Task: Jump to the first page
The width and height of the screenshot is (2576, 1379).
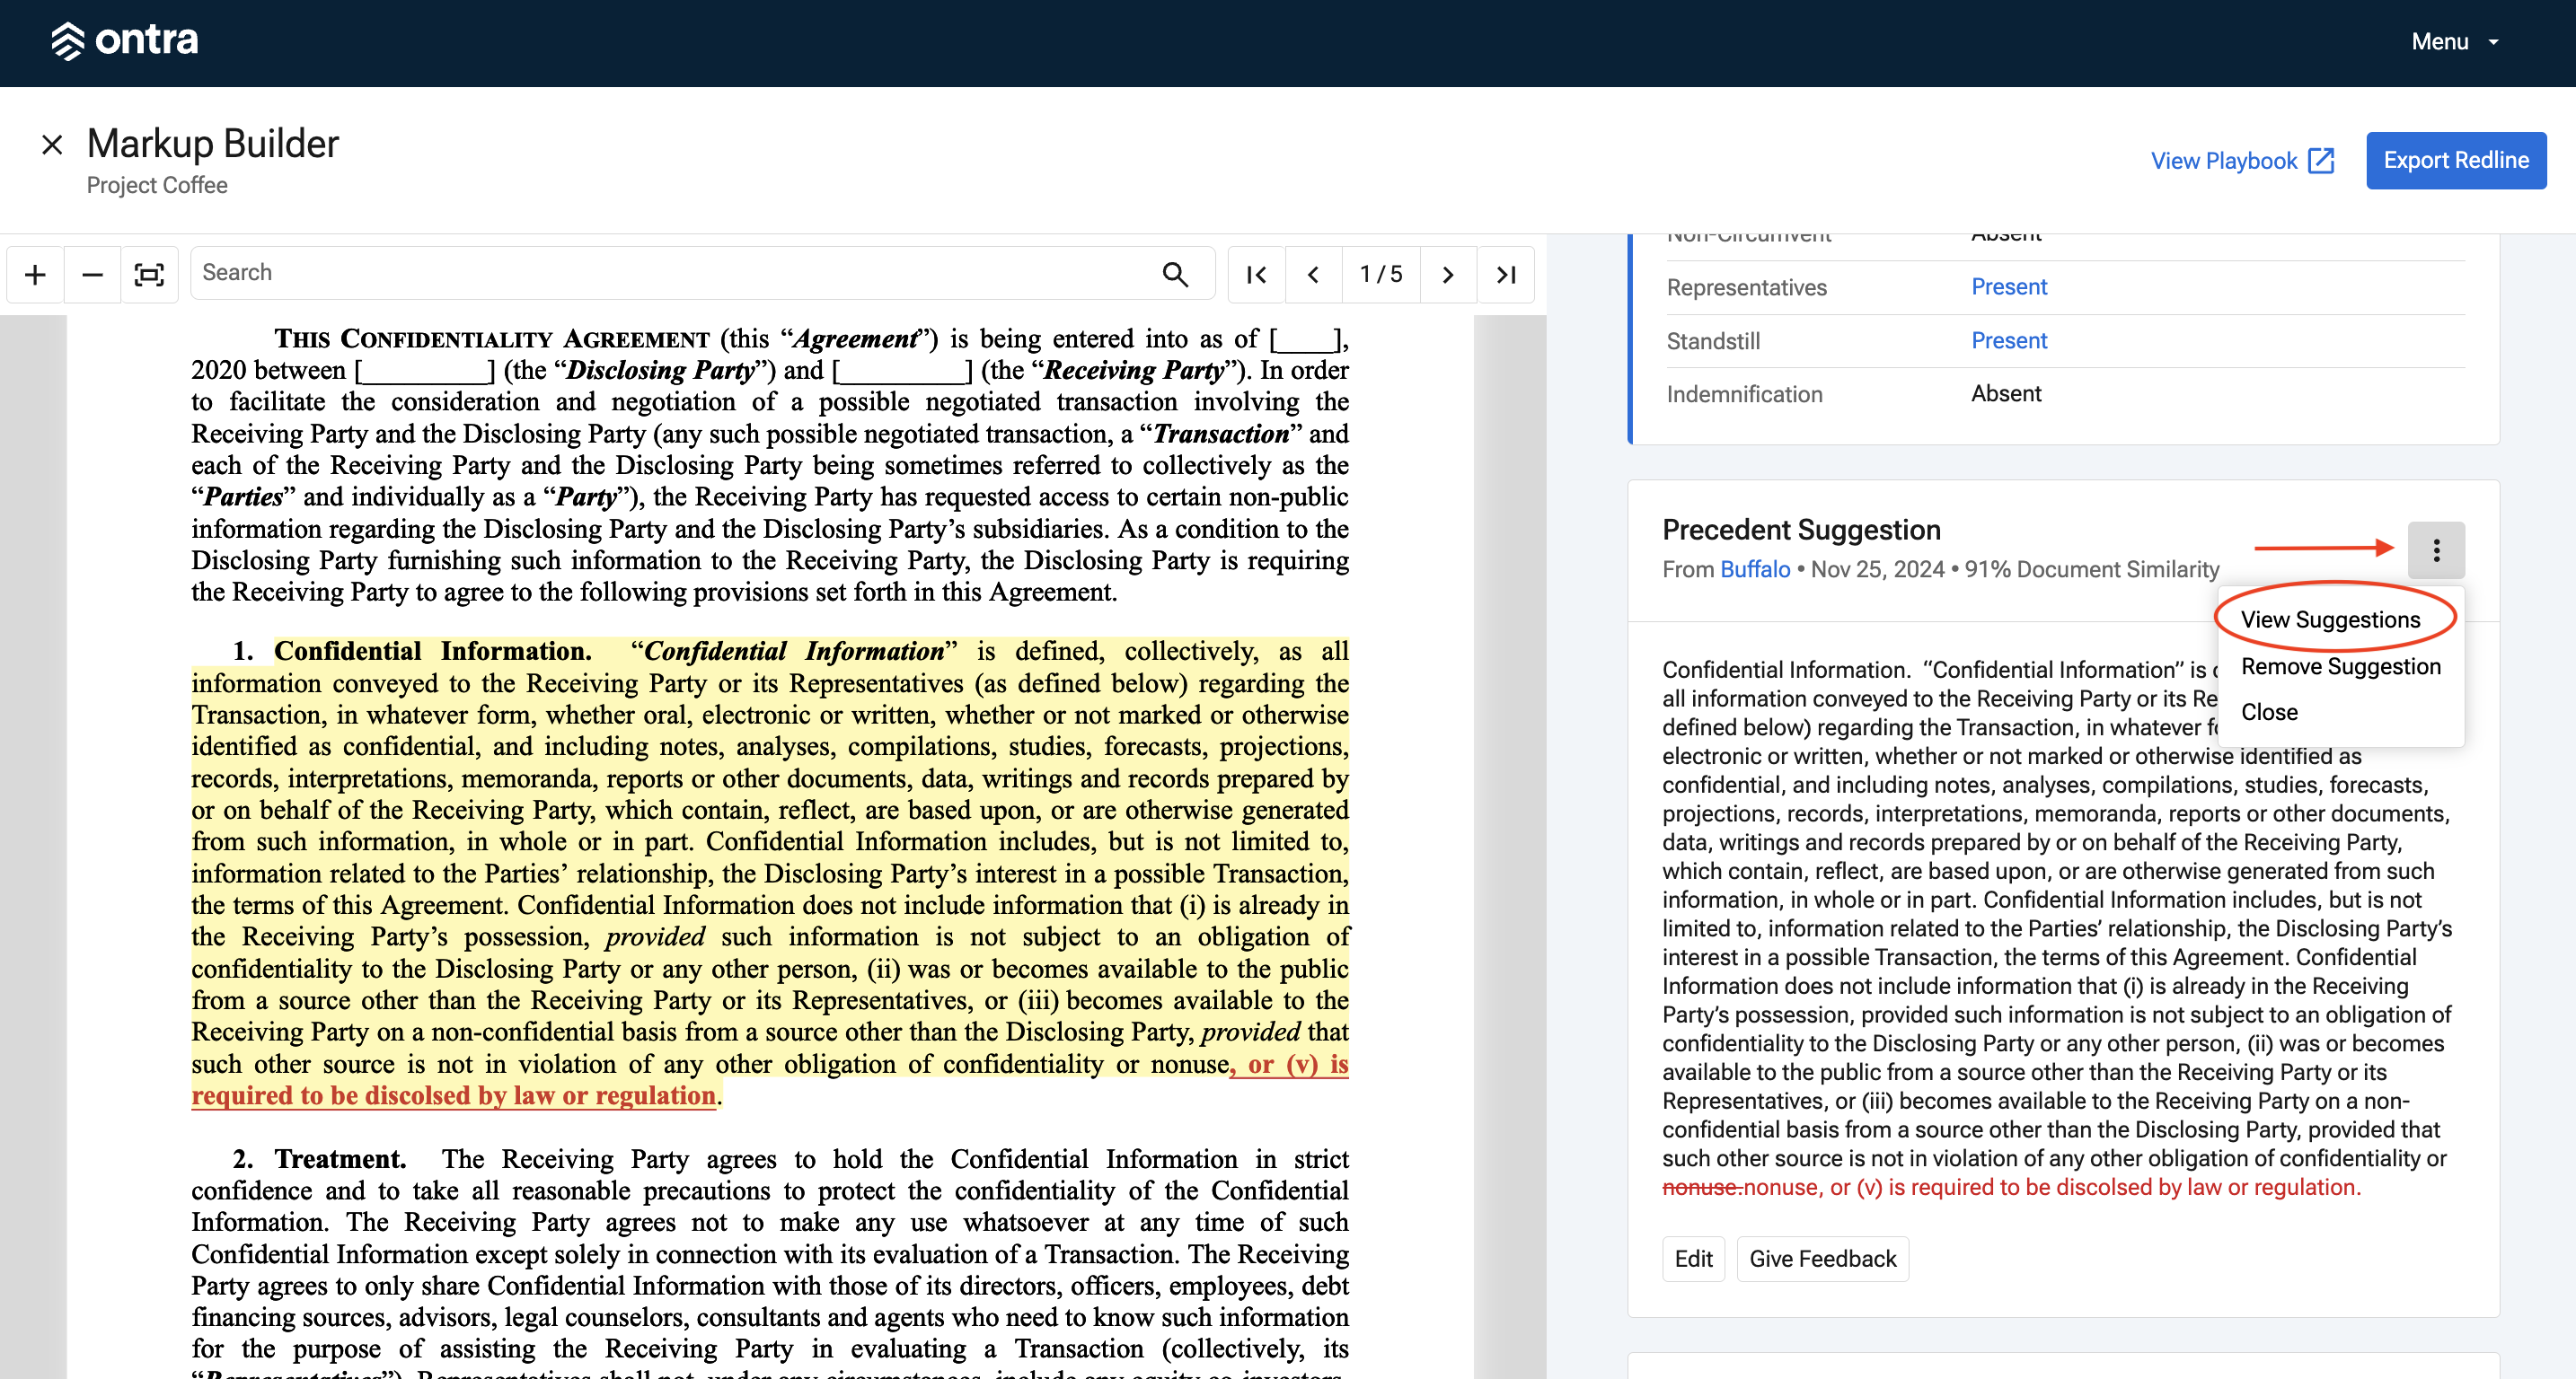Action: coord(1256,274)
